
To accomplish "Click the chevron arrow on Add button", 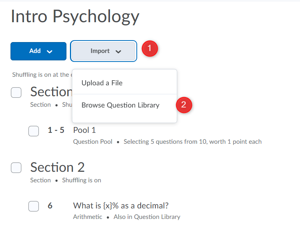I will (49, 51).
